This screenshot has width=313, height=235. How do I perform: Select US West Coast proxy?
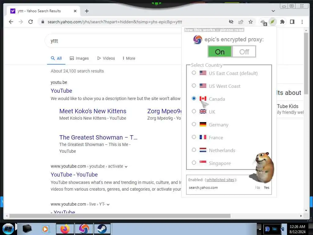coord(194,86)
